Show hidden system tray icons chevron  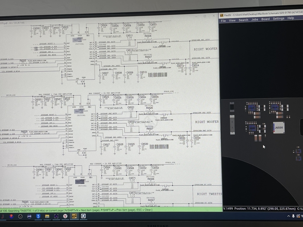[x=289, y=216]
